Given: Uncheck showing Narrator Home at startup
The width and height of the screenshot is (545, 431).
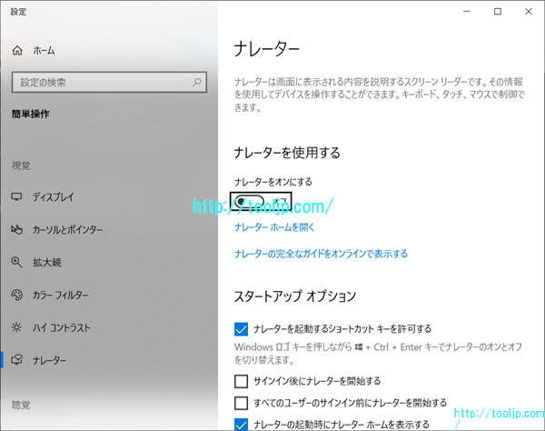Looking at the screenshot, I should [x=242, y=425].
